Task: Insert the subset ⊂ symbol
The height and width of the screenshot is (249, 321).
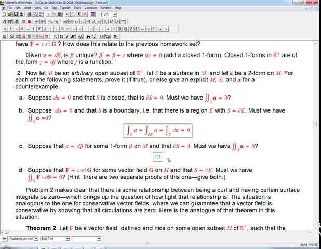Action: (63, 29)
